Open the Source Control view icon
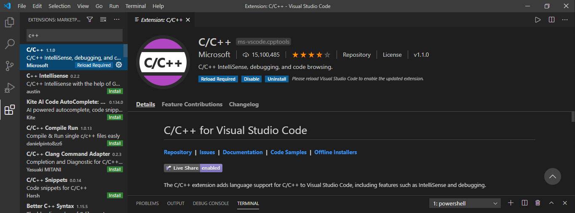 coord(9,66)
